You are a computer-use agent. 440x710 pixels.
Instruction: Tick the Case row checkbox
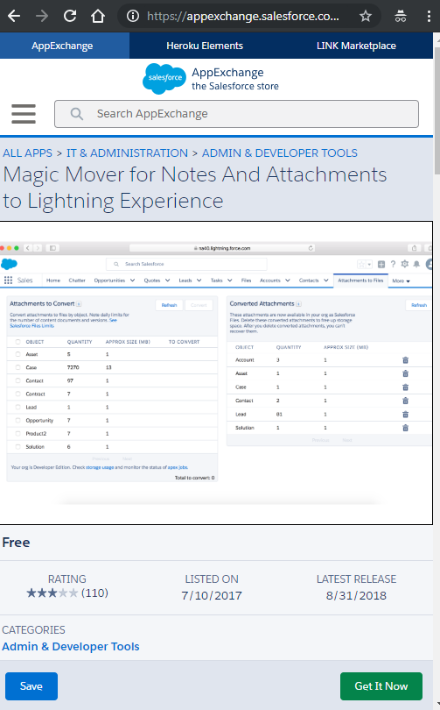(18, 367)
